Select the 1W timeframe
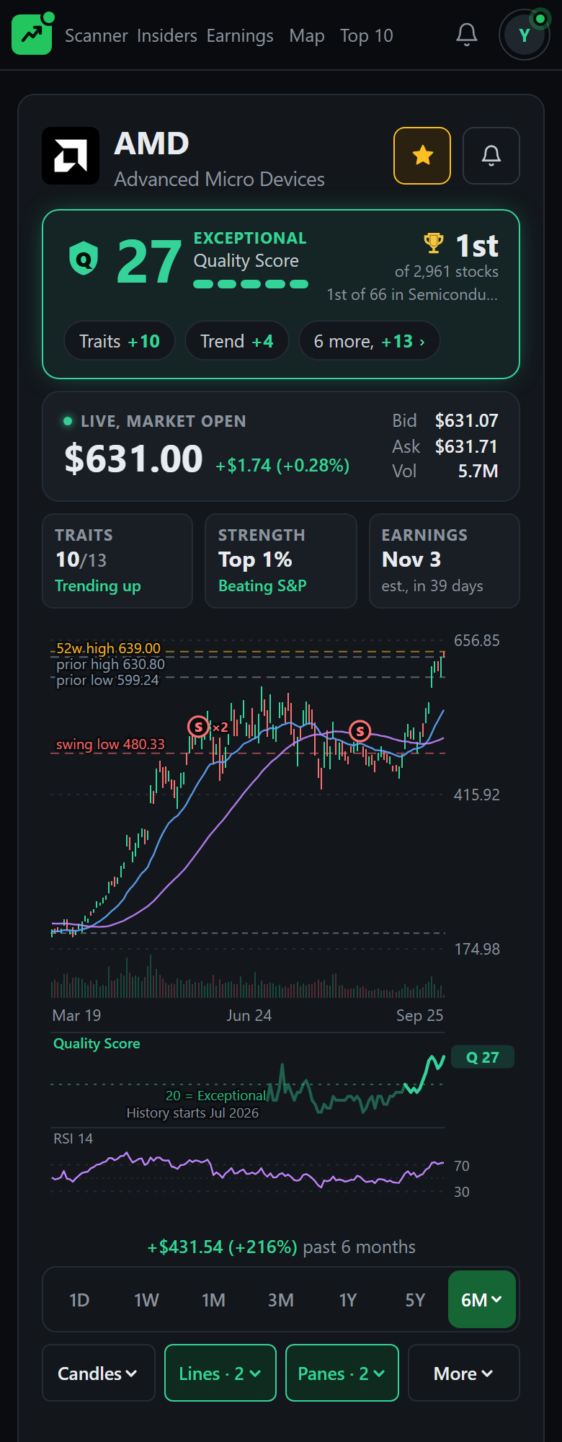This screenshot has width=562, height=1442. [146, 1300]
